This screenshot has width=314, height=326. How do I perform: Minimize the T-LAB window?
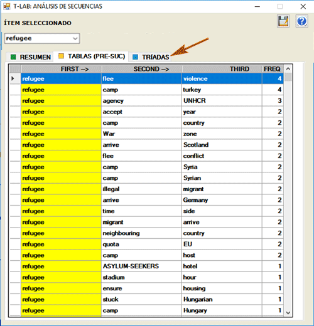(257, 6)
